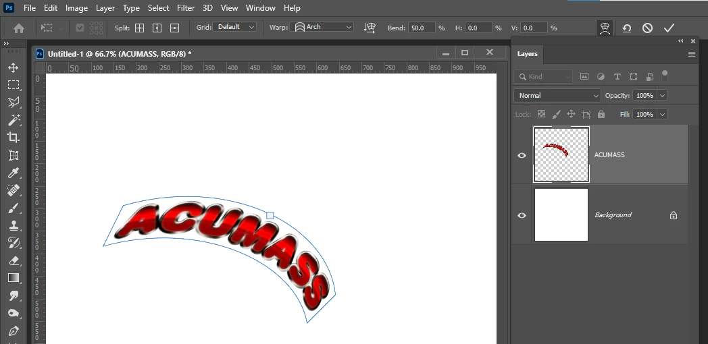This screenshot has height=344, width=708.
Task: Select the Rectangular Marquee tool
Action: click(x=13, y=85)
